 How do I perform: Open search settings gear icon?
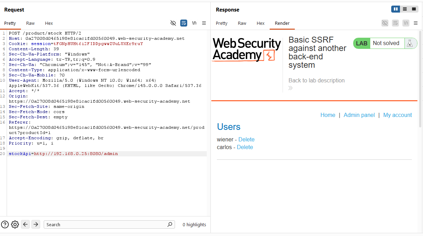pyautogui.click(x=15, y=224)
